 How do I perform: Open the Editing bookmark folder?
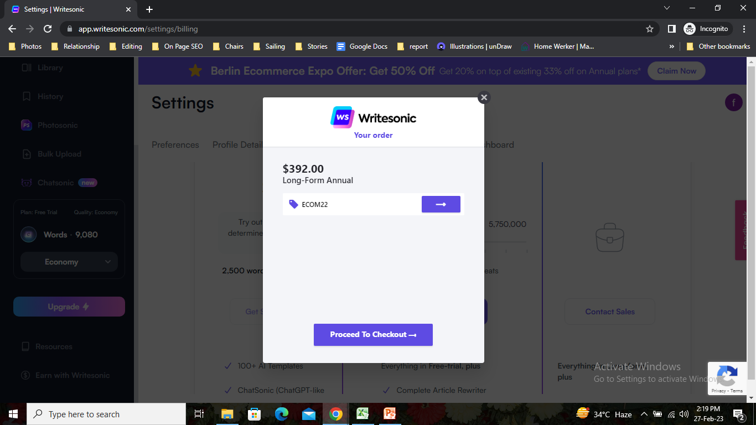126,46
